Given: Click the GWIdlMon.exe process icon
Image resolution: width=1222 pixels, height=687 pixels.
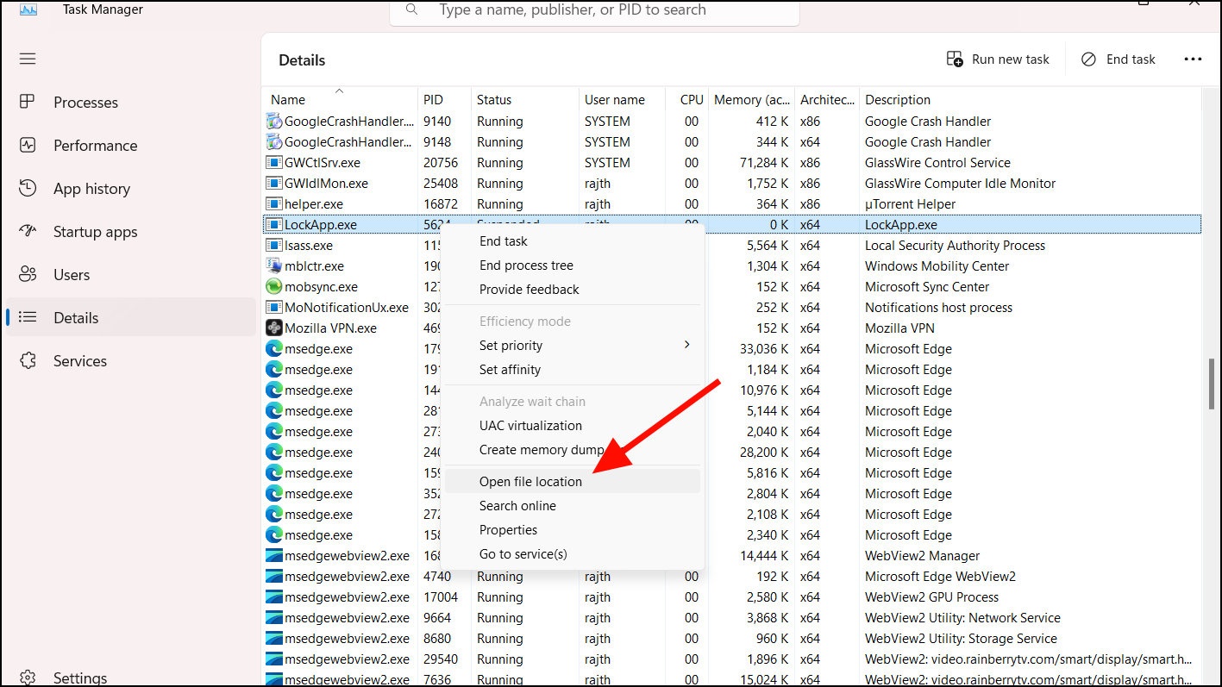Looking at the screenshot, I should click(274, 183).
